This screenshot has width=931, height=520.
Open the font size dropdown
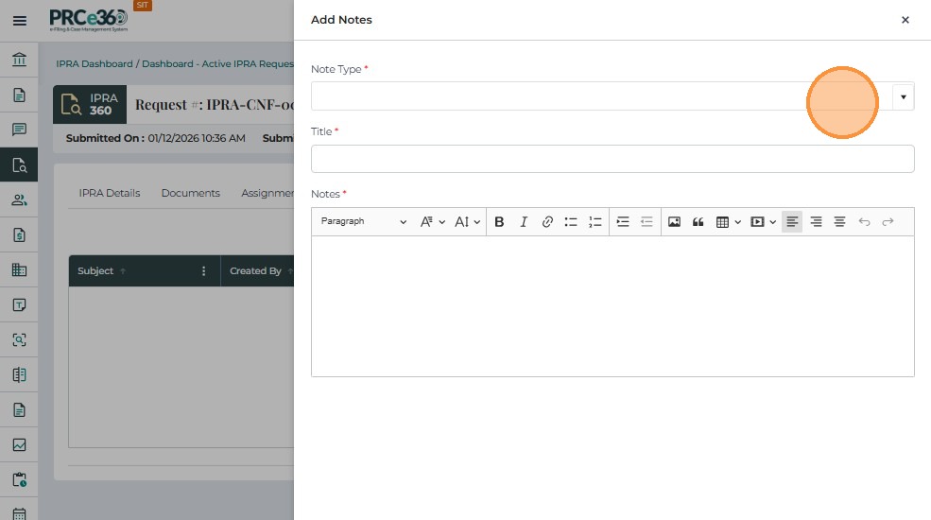coord(467,221)
